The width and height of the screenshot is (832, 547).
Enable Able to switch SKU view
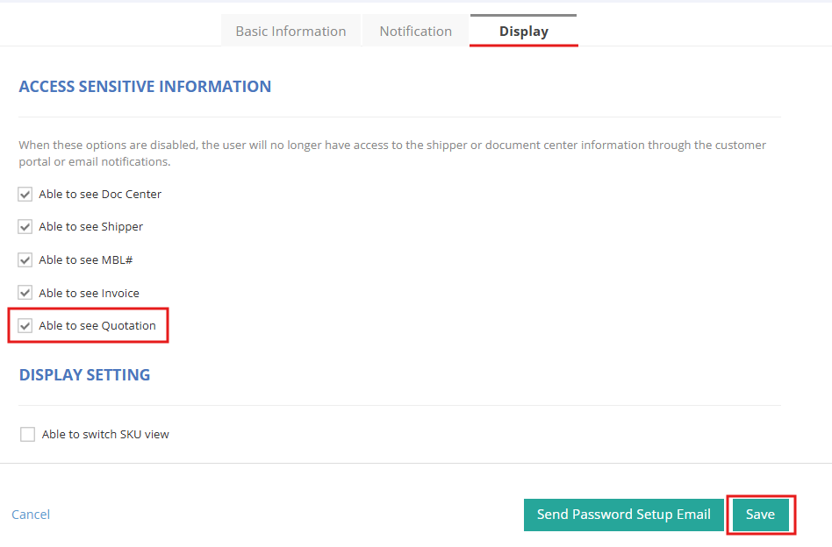27,434
